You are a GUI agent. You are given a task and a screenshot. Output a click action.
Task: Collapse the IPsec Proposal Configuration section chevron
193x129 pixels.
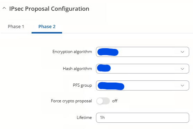(x=4, y=8)
